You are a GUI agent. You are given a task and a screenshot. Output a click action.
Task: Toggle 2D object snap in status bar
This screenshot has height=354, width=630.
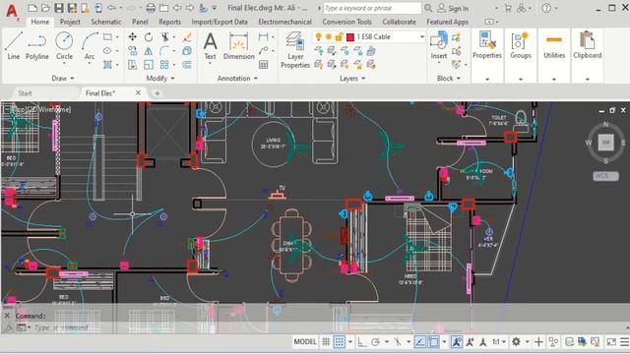[x=433, y=342]
